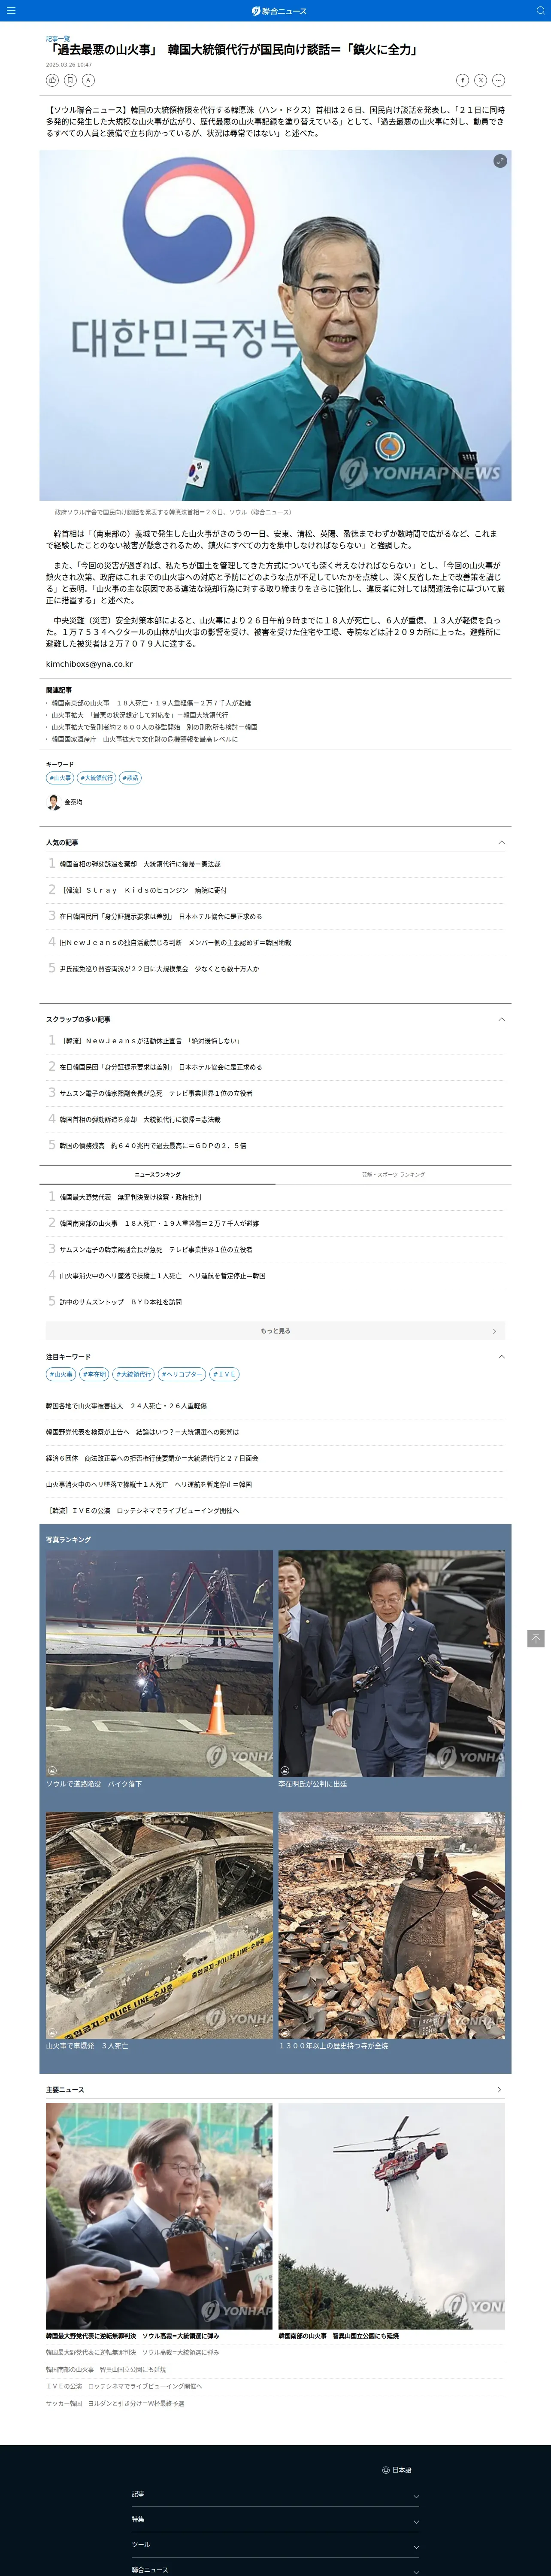Open more share options icon
This screenshot has width=551, height=2576.
click(x=498, y=80)
